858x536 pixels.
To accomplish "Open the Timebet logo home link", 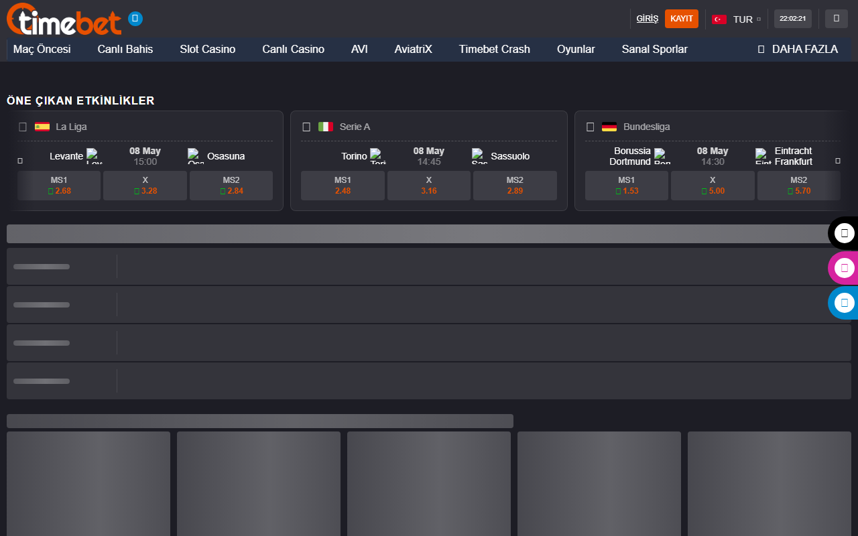I will 64,19.
